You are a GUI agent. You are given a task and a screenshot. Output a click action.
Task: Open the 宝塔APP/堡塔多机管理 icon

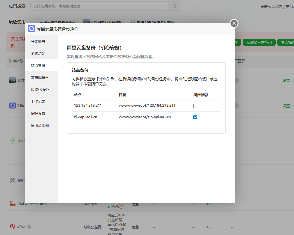[133, 22]
